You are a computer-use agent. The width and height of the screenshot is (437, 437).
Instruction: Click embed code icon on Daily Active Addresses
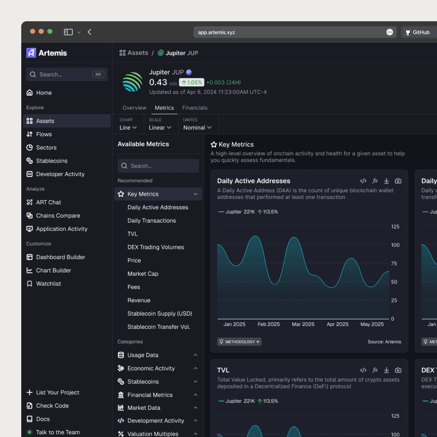[363, 181]
